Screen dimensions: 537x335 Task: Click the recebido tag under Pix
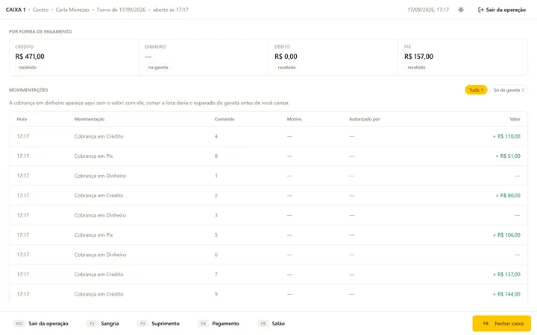point(416,67)
